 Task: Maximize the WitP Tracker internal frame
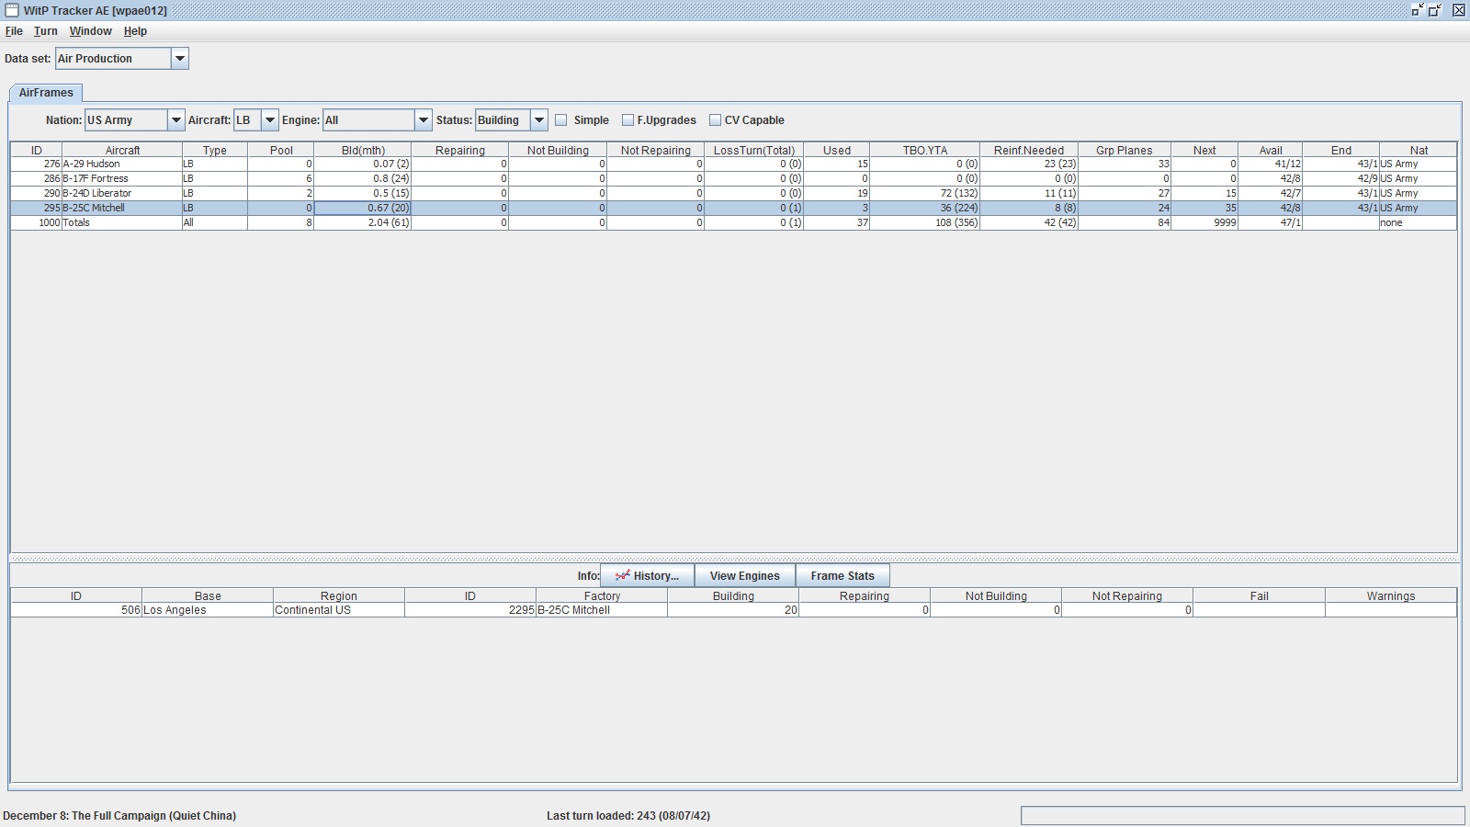point(1435,10)
